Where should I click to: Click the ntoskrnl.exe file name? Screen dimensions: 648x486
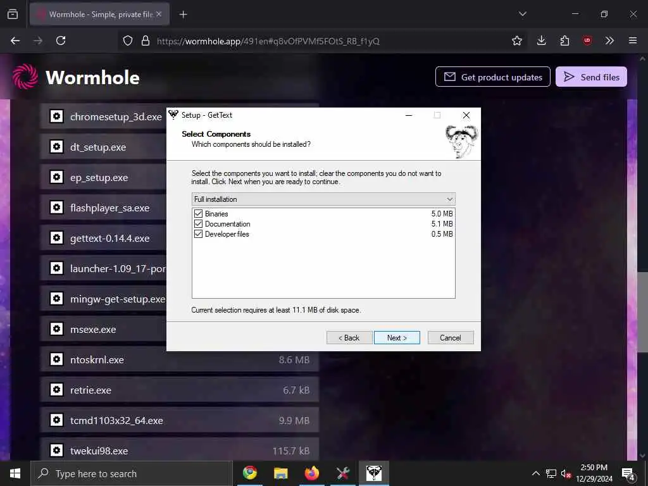pyautogui.click(x=97, y=359)
